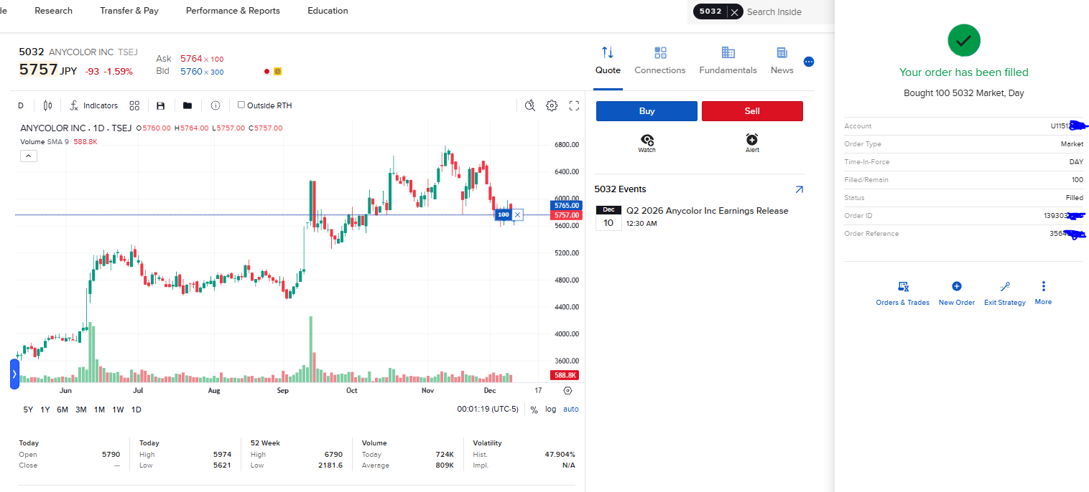Enter fullscreen chart mode
This screenshot has width=1089, height=492.
pyautogui.click(x=574, y=105)
